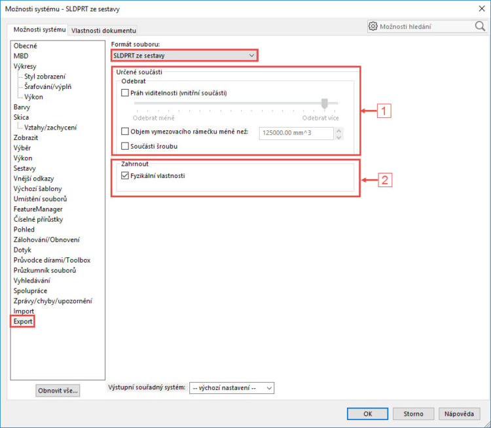Open Výstupní souřadný systém dropdown
Viewport: 491px width, 428px height.
click(x=231, y=388)
